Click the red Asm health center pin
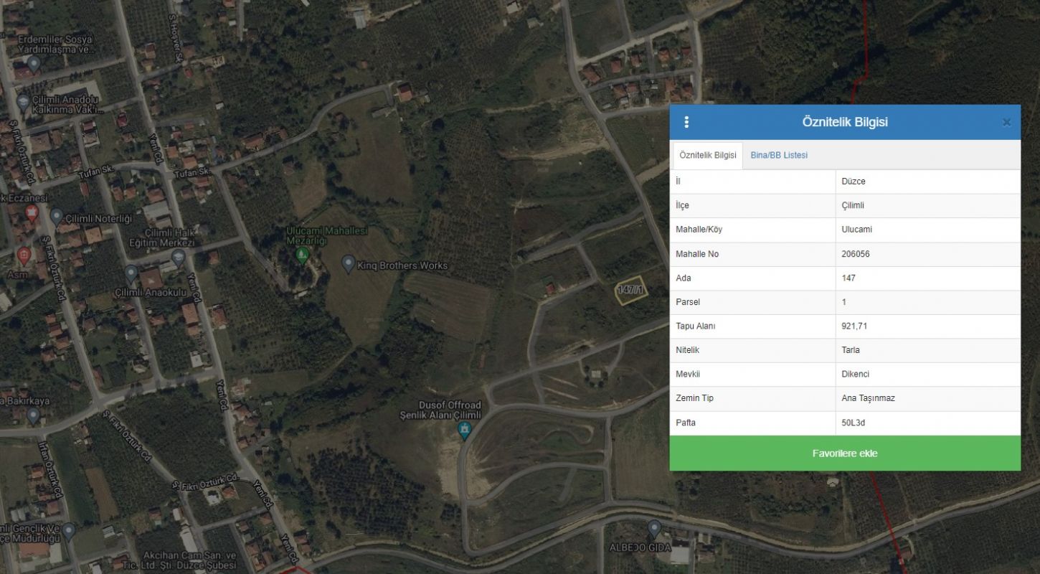 24,255
